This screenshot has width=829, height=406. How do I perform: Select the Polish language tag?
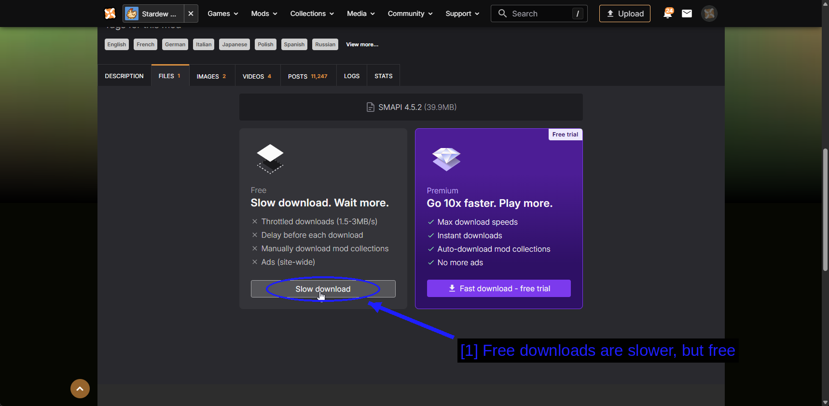pyautogui.click(x=265, y=44)
